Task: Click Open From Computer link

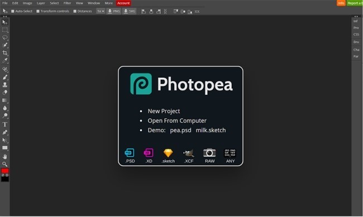Action: pos(177,120)
